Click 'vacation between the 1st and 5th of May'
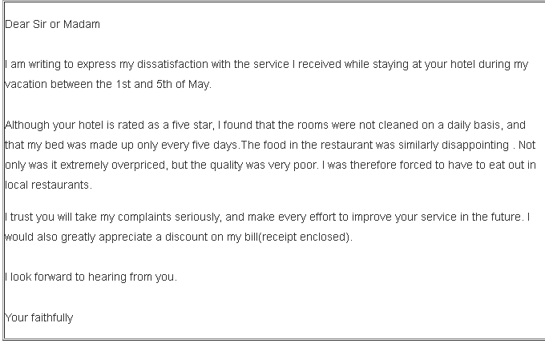The image size is (545, 343). pos(107,84)
